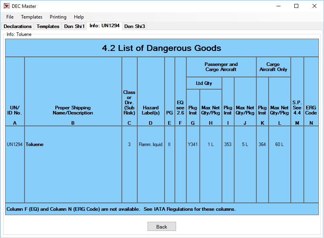
Task: Select the Don Shi1 tab
Action: tap(74, 26)
